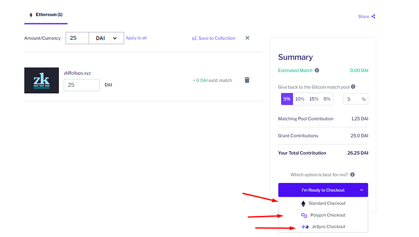Show info for Which option is best
Viewport: 419px width, 237px height.
click(352, 174)
